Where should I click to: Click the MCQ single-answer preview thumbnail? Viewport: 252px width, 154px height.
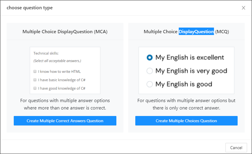(186, 70)
